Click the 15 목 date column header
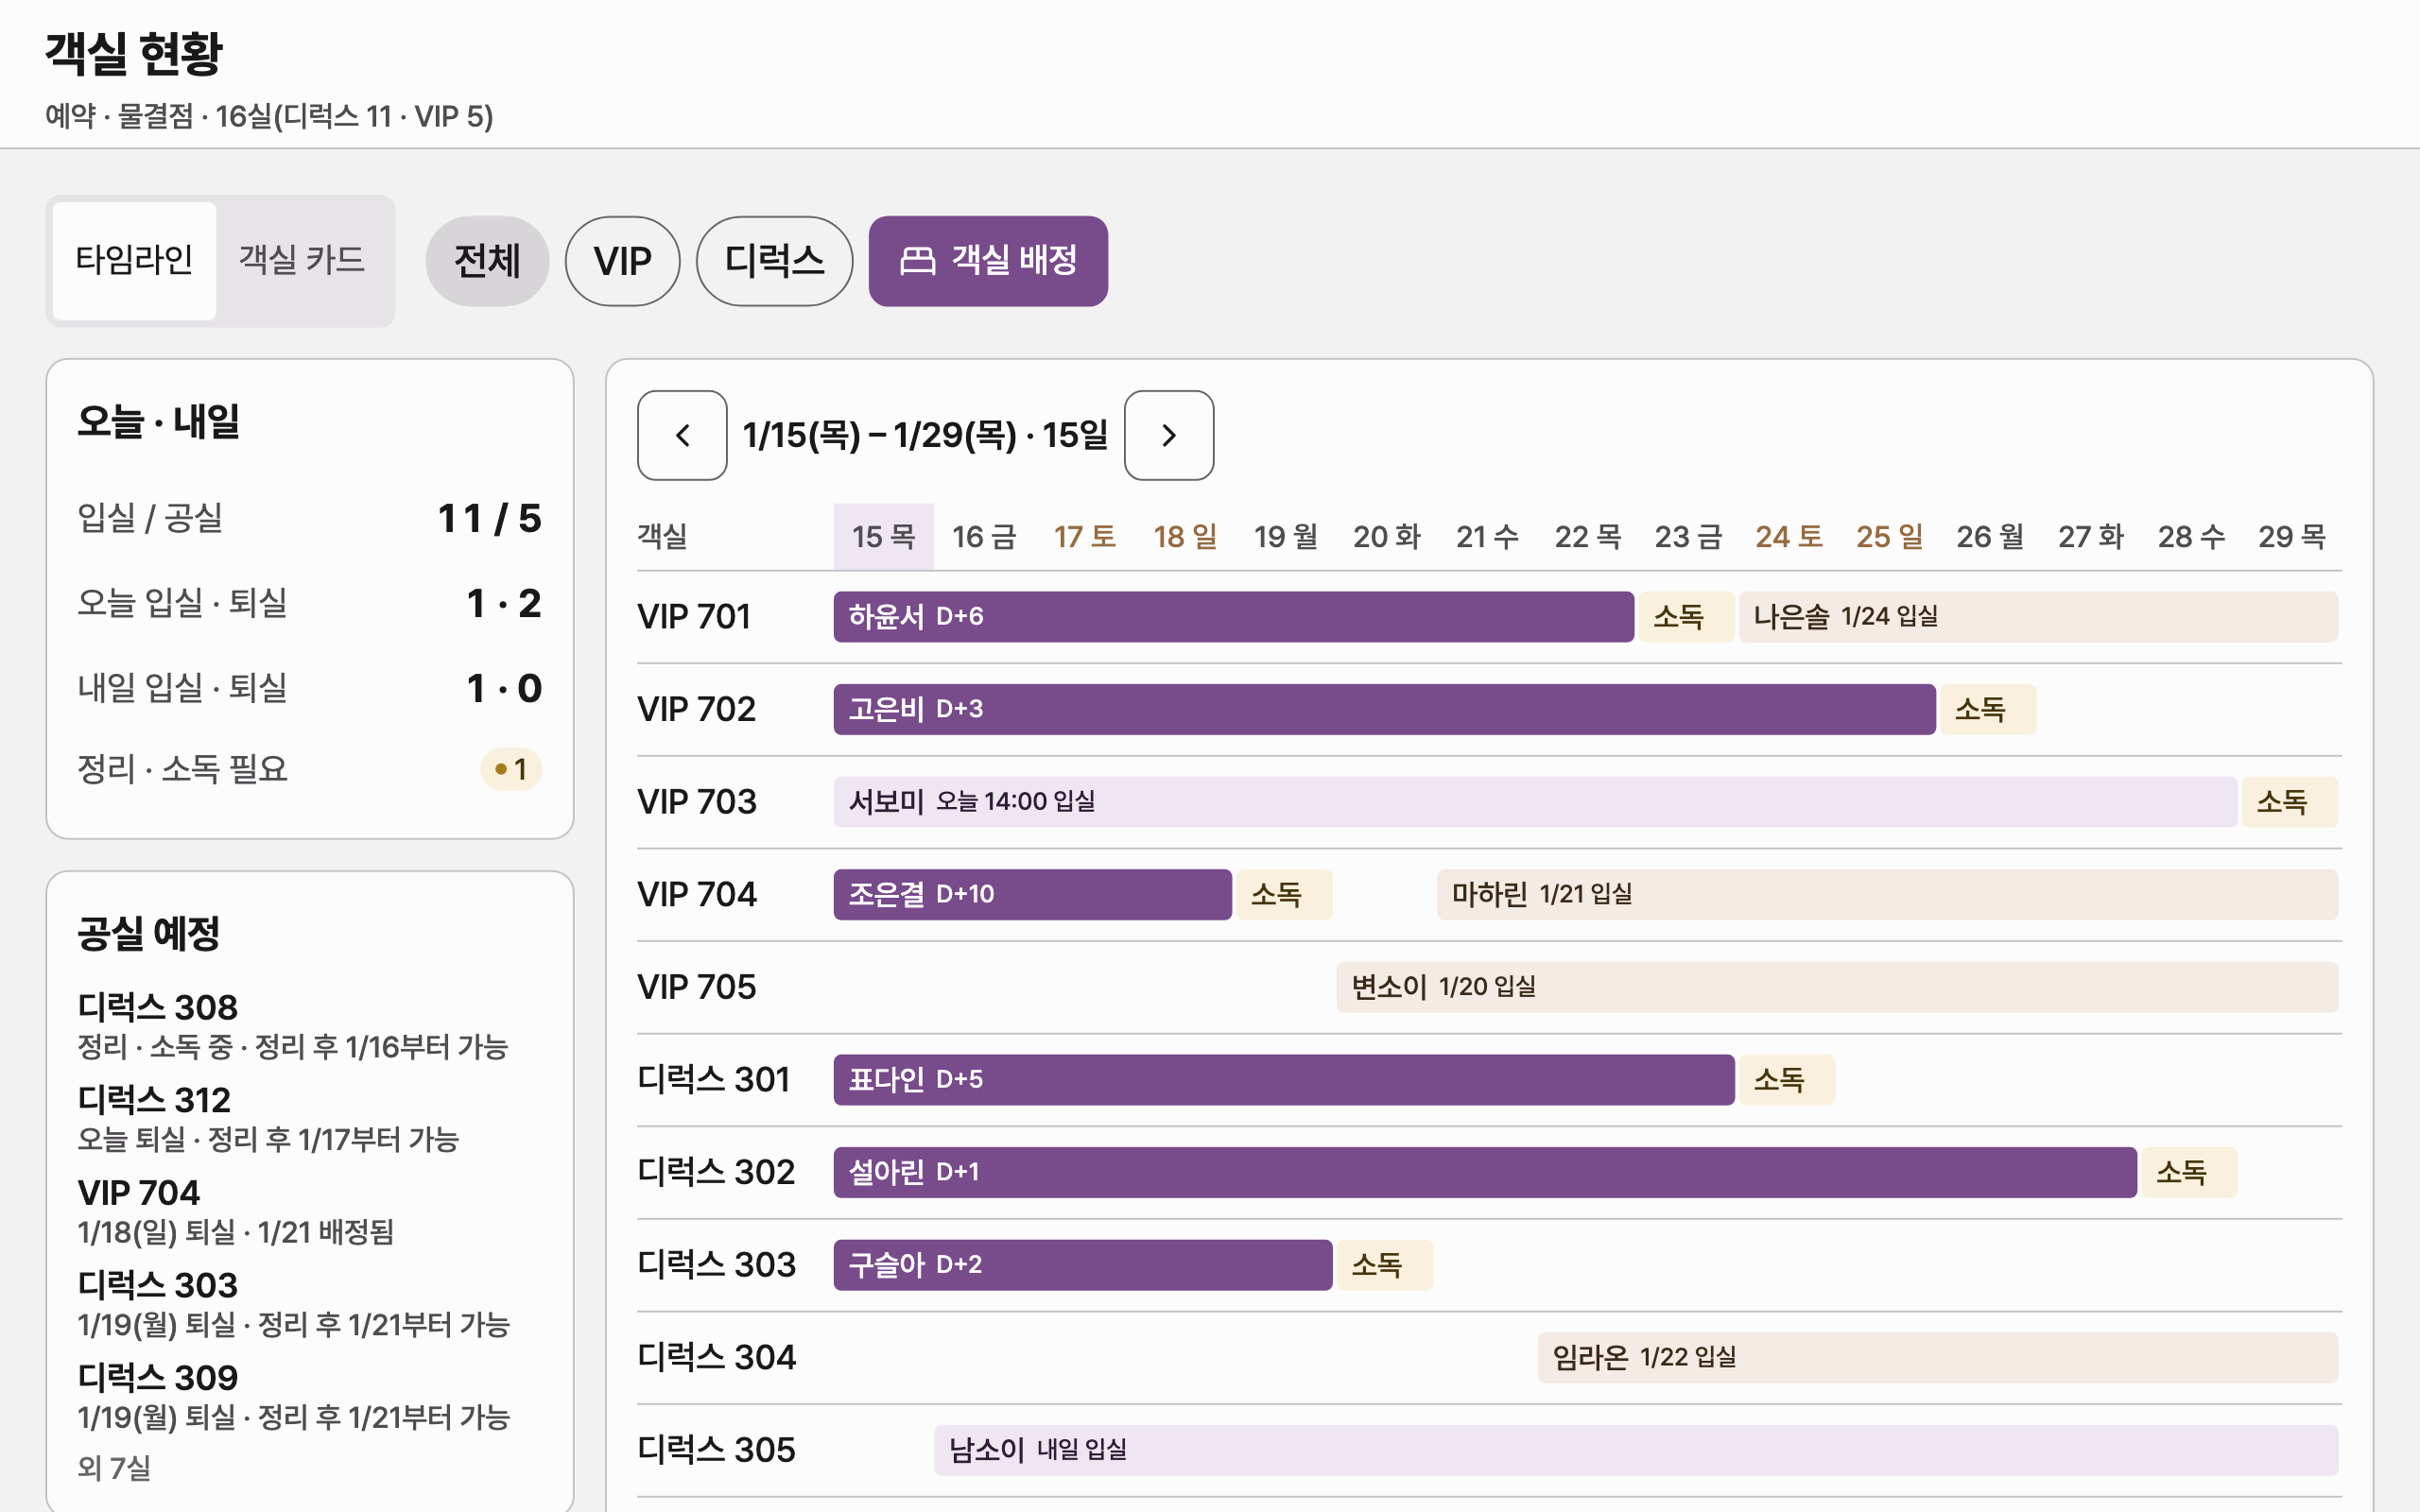 coord(883,537)
